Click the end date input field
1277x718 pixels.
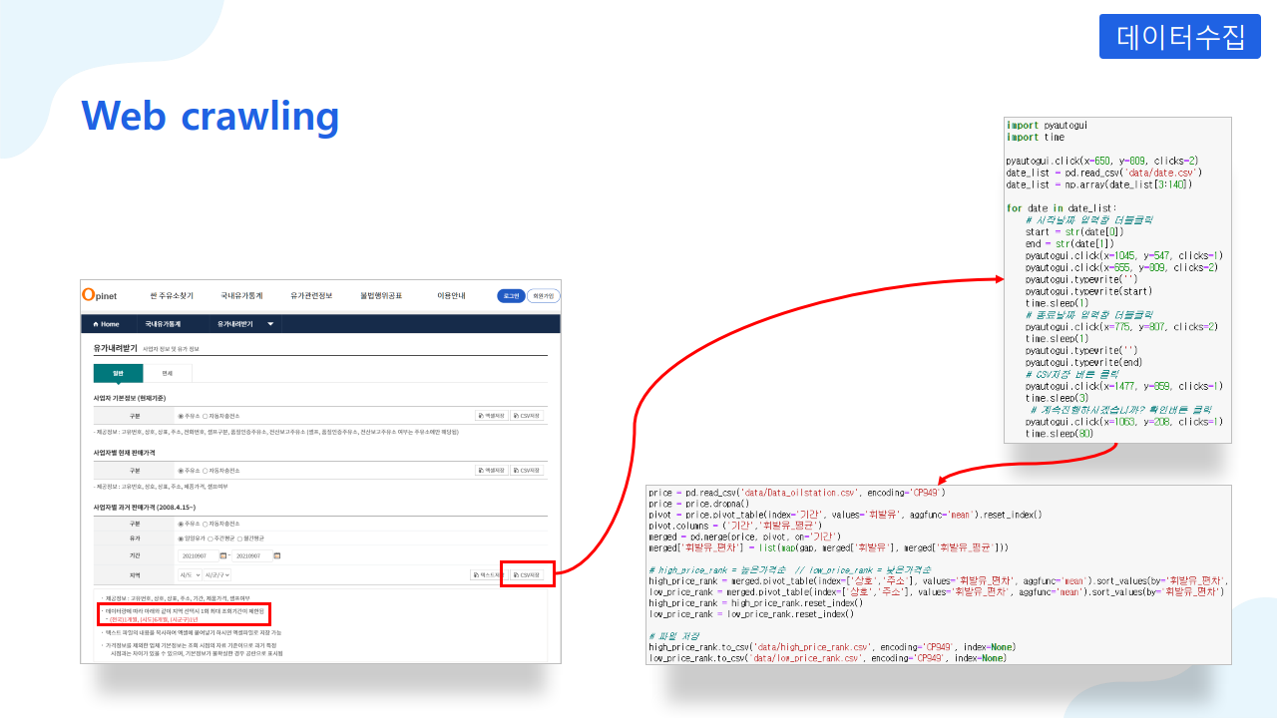pyautogui.click(x=252, y=555)
